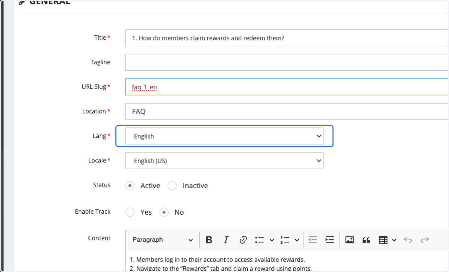Screen dimensions: 449x272
Task: Redo last edit in content editor
Action: [x=425, y=240]
